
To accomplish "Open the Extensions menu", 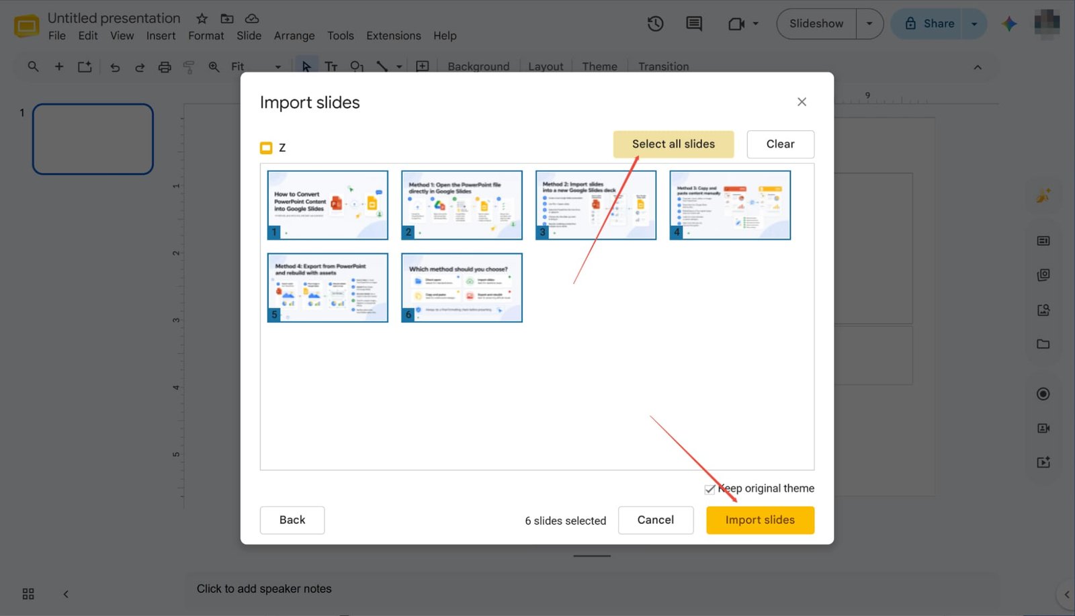I will 394,36.
